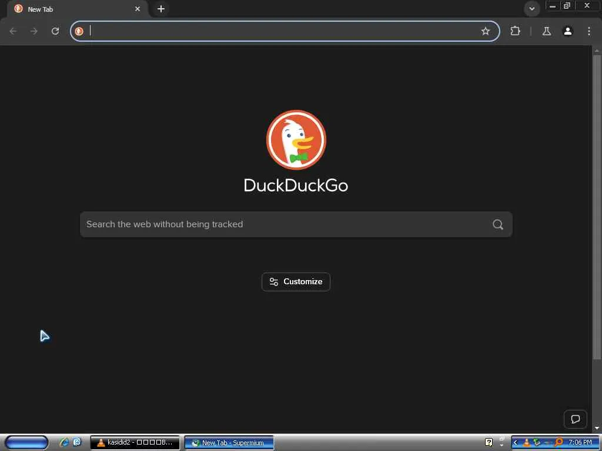Open the experiments flask icon

(x=546, y=31)
